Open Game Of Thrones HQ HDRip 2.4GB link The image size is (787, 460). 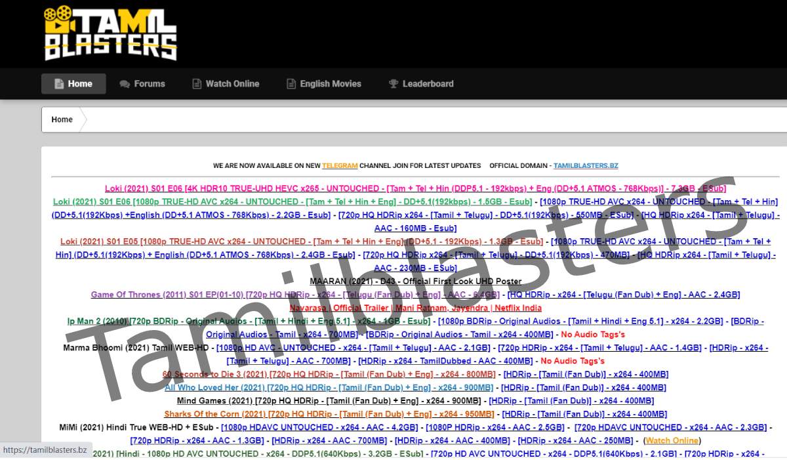(x=624, y=295)
